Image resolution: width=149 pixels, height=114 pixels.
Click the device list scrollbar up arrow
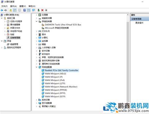tap(128, 15)
